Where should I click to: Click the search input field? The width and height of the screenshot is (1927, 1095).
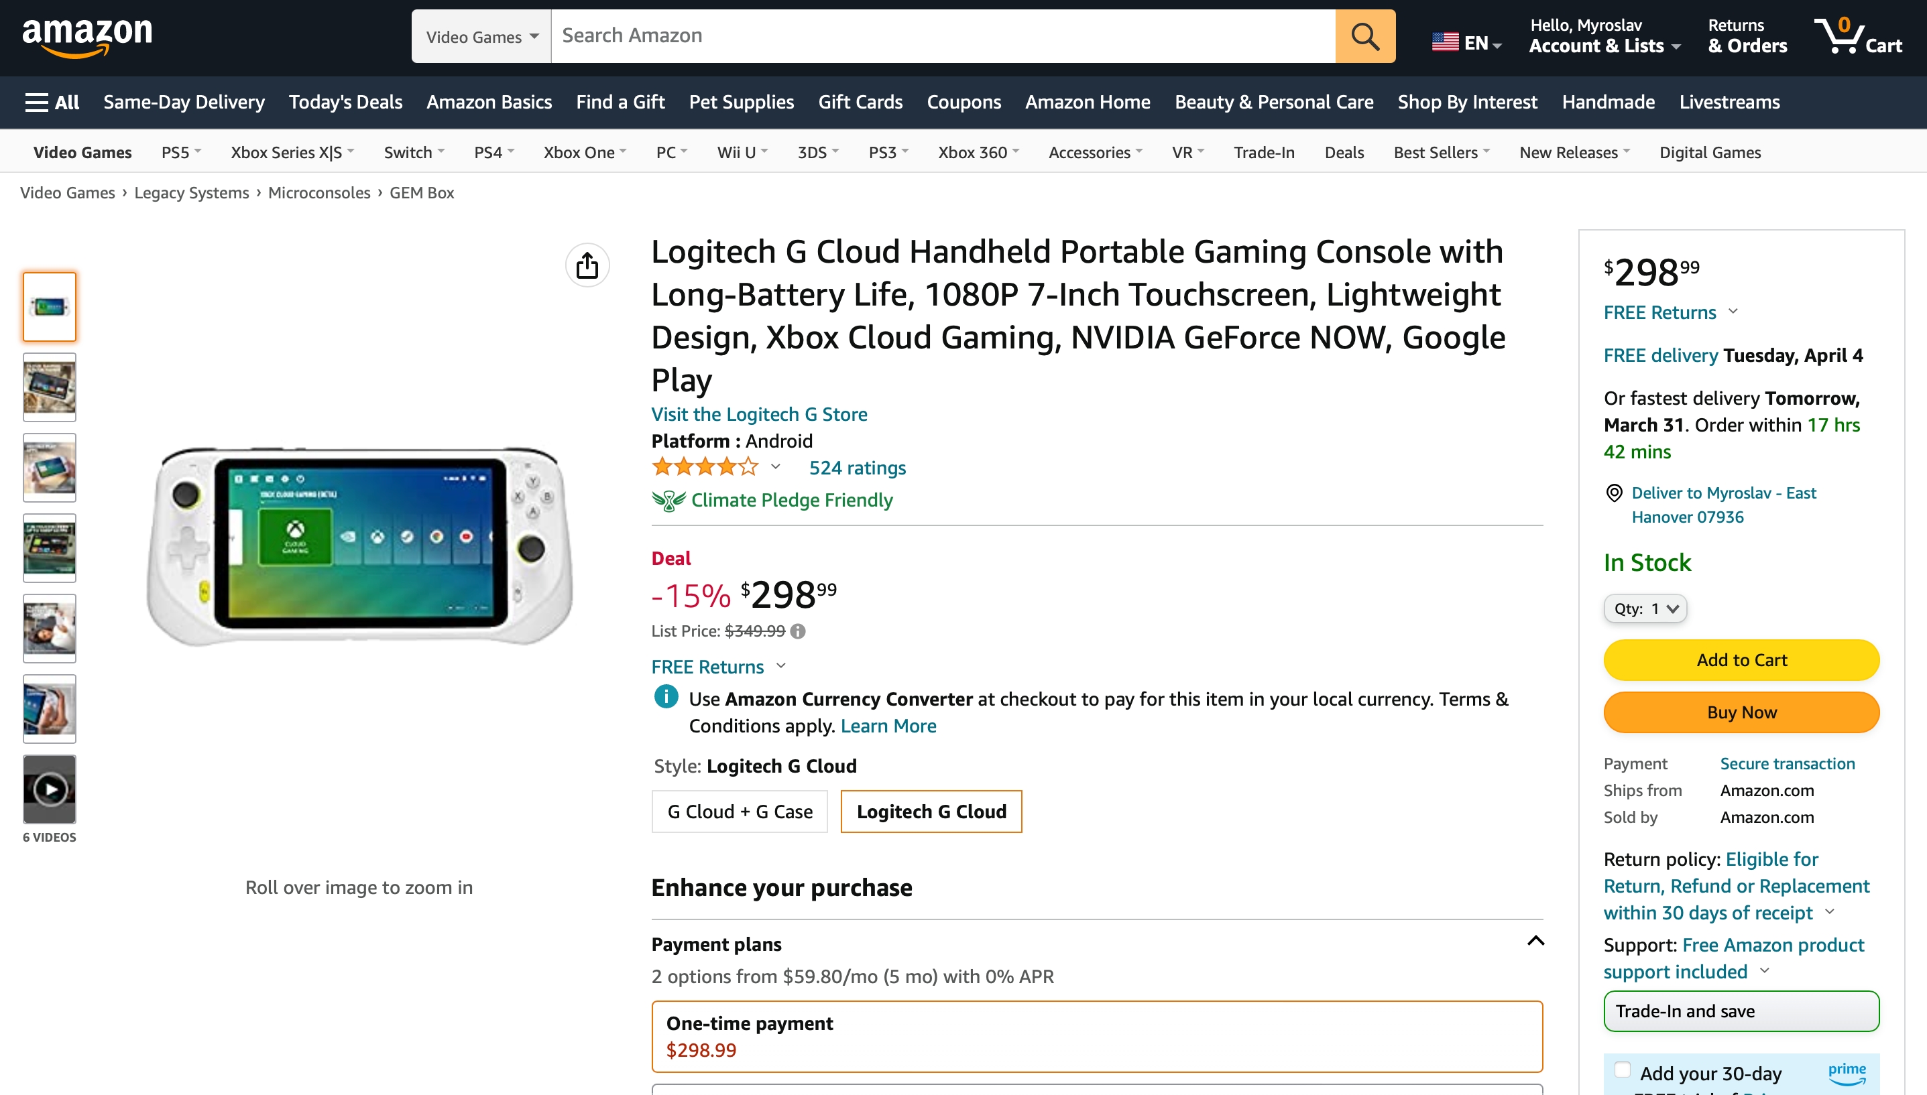[942, 36]
